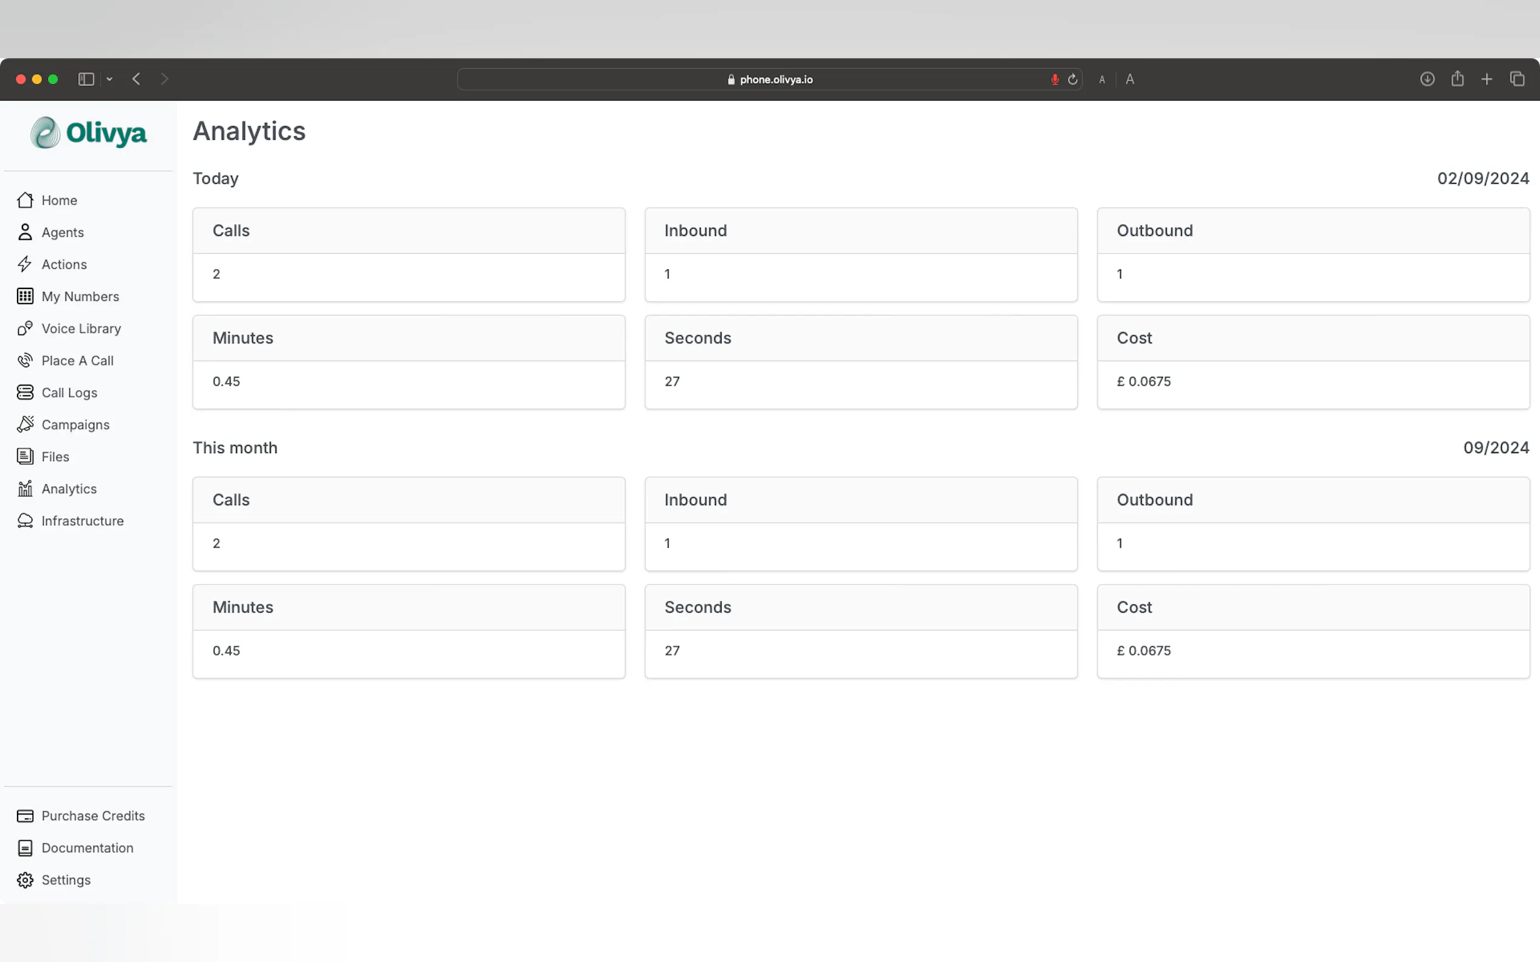Go to the Infrastructure menu item
Screen dimensions: 1540x962
tap(82, 521)
